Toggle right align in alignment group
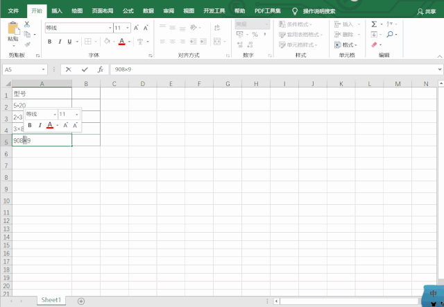Viewport: 444px width, 307px height. (182, 42)
